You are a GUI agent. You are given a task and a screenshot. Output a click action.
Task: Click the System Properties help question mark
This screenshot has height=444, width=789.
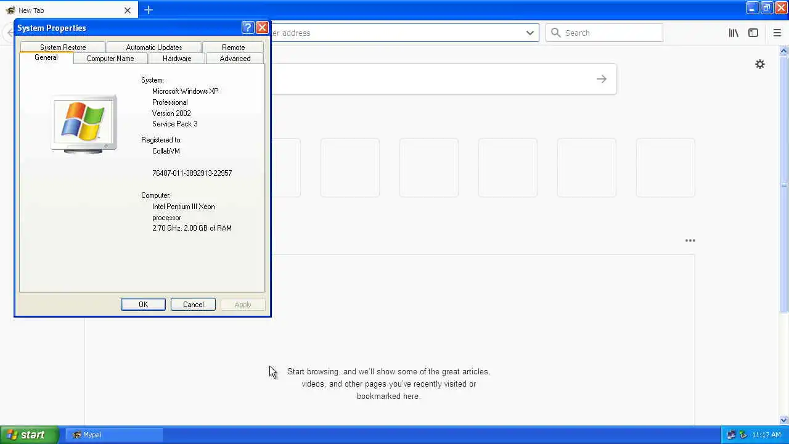(248, 28)
